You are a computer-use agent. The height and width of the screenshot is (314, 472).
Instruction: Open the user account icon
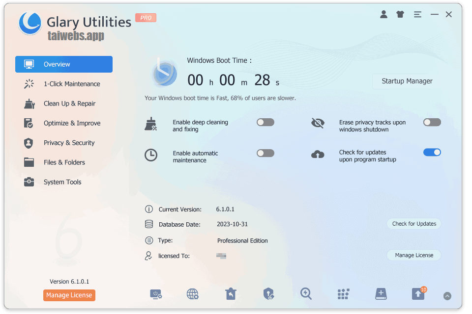coord(383,14)
